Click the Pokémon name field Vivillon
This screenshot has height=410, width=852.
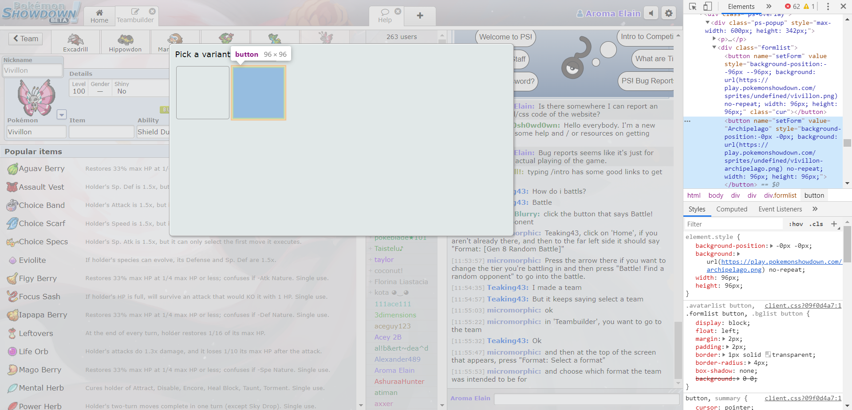coord(36,132)
